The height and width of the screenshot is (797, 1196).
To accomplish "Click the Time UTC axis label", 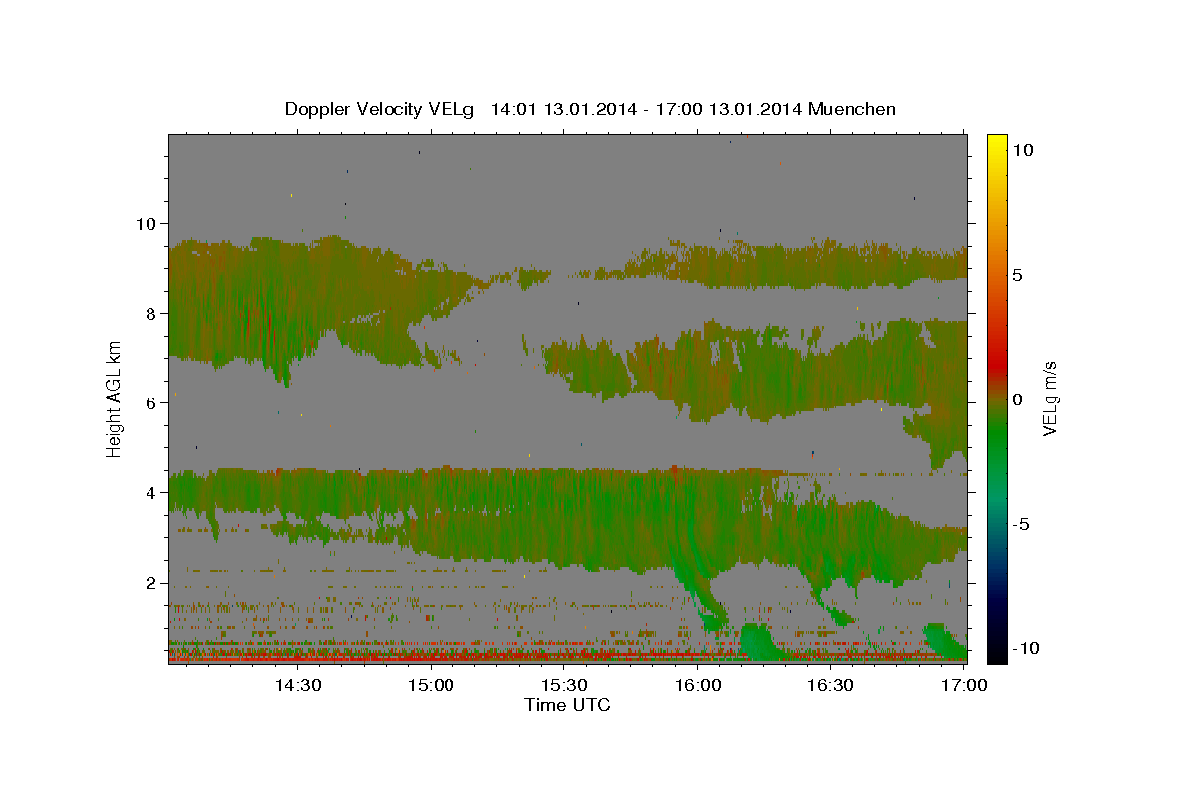I will pos(567,705).
